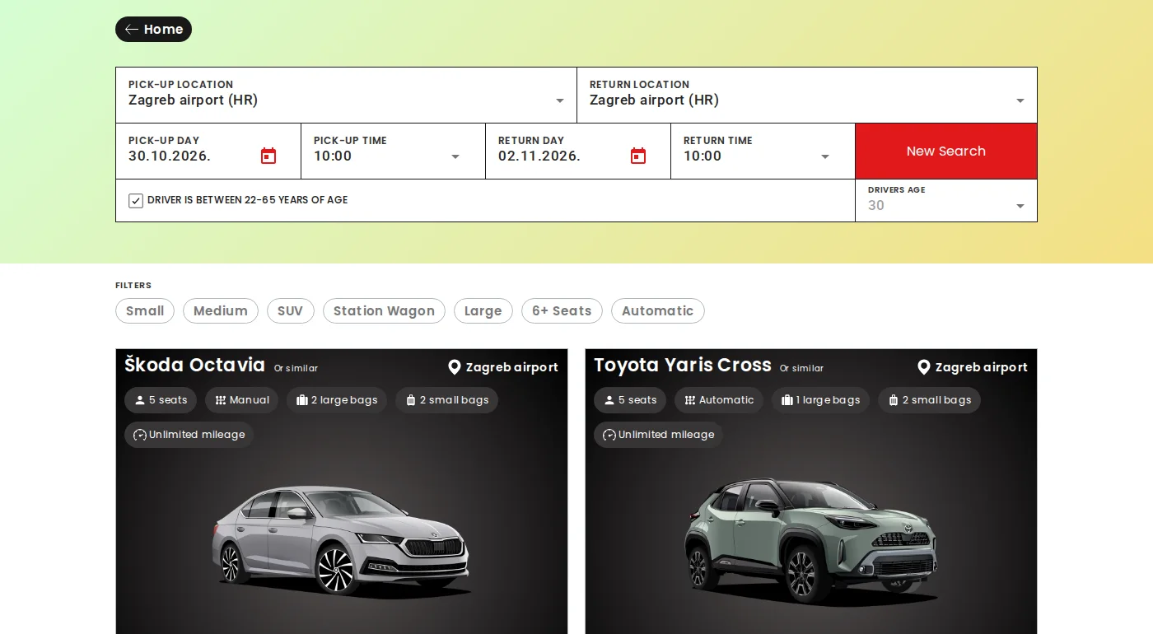
Task: Toggle the Large car filter
Action: tap(483, 311)
